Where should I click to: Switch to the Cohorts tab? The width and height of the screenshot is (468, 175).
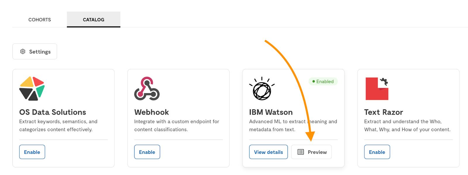pos(39,20)
